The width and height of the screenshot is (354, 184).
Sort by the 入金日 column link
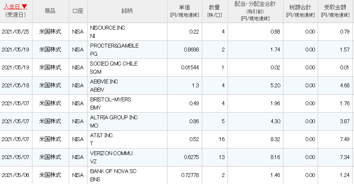(12, 7)
